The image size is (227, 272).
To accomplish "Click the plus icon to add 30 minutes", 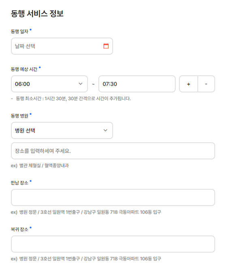I will point(188,84).
